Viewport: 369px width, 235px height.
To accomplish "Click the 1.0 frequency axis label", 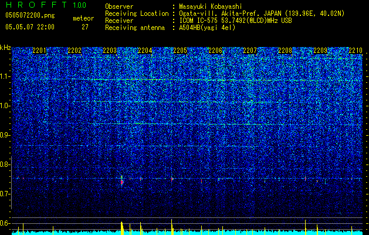I will pos(5,106).
